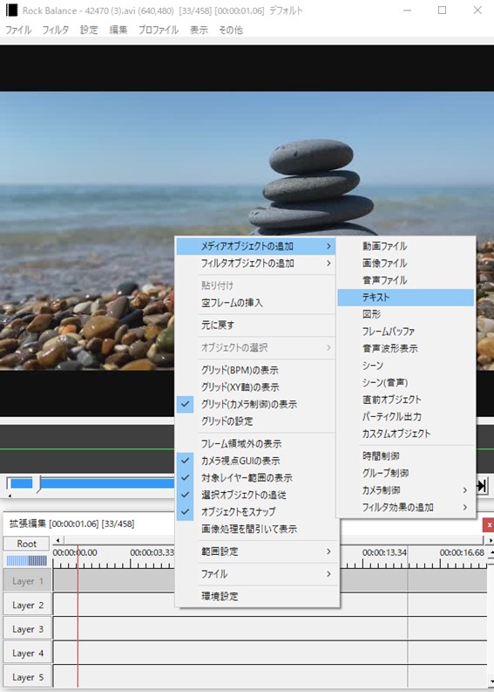Open the プロファイル menu
494x692 pixels.
[x=159, y=30]
